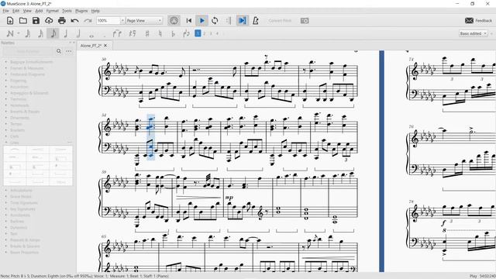Open the Format menu

53,11
